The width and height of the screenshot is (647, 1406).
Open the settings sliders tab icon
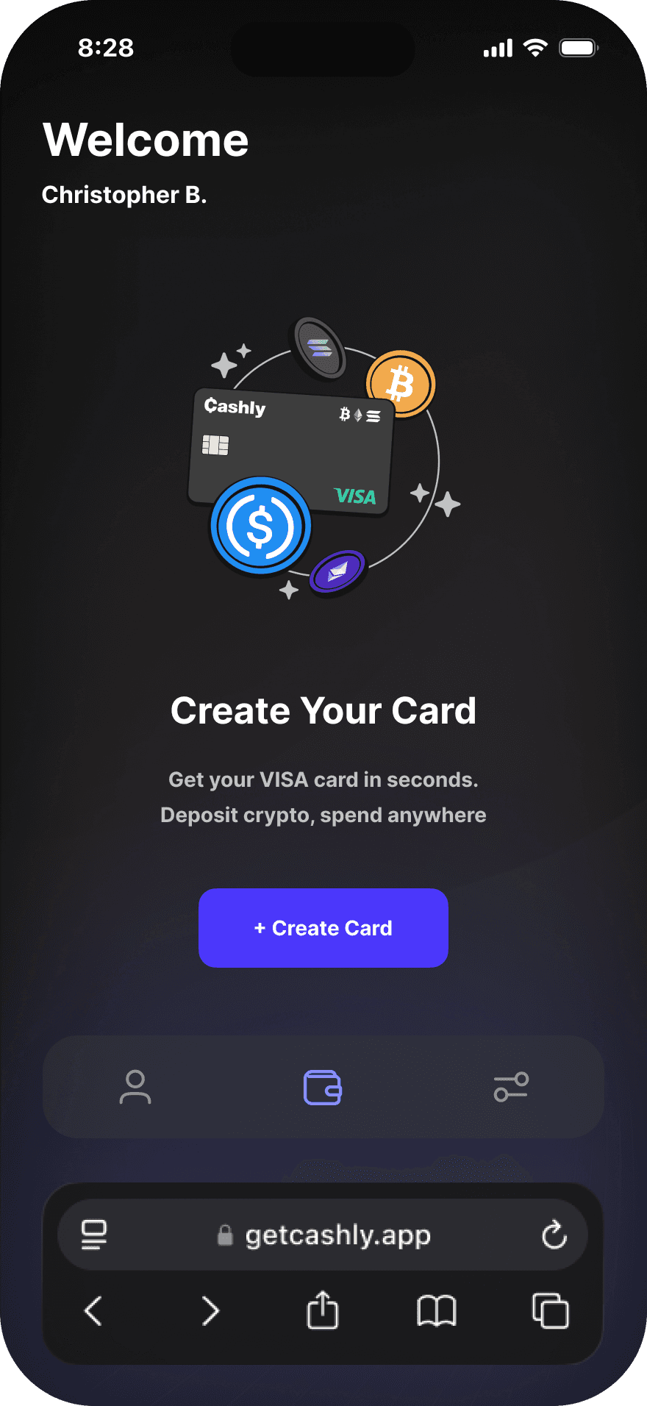click(x=511, y=1087)
